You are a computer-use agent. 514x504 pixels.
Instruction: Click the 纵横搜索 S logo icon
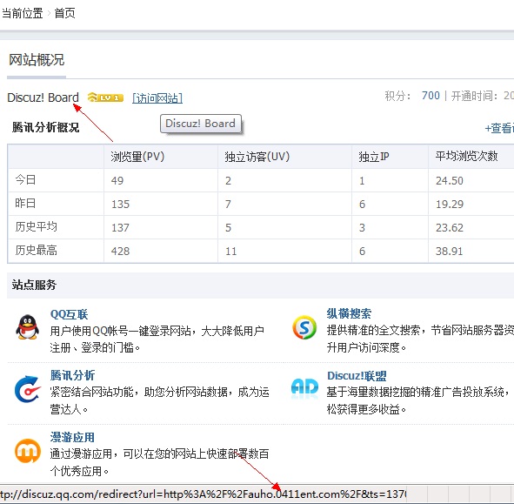(304, 327)
